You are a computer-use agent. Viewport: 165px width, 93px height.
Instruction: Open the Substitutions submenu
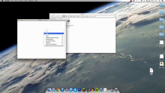point(54,39)
